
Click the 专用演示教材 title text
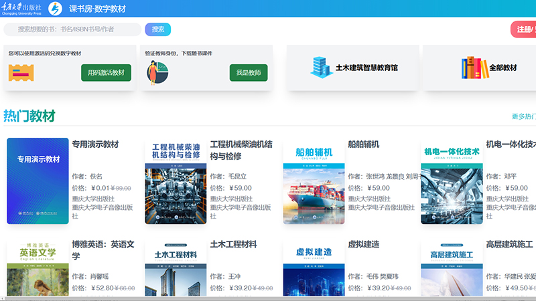coord(95,144)
